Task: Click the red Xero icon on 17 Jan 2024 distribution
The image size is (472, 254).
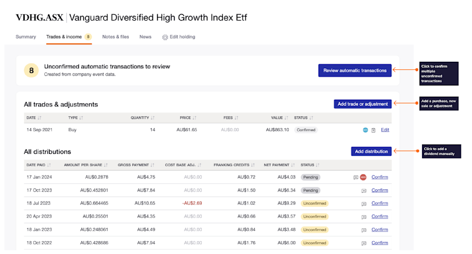Action: coord(363,177)
